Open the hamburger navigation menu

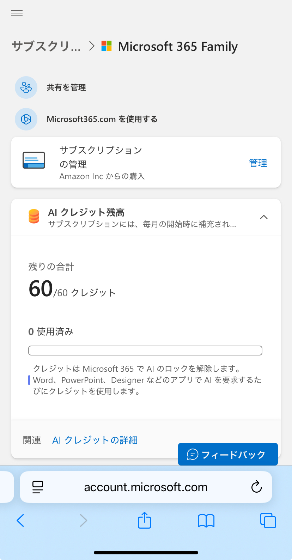tap(17, 13)
